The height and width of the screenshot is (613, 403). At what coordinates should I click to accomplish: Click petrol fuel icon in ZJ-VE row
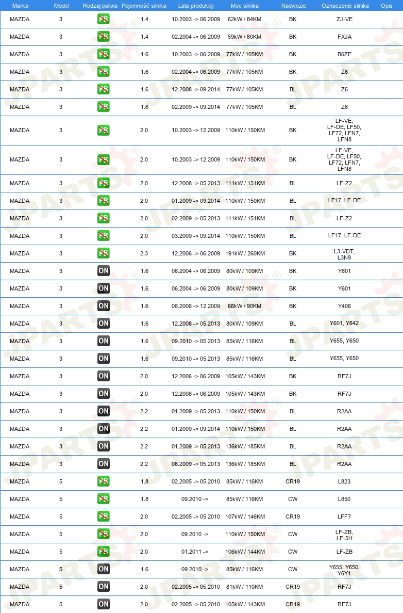104,19
